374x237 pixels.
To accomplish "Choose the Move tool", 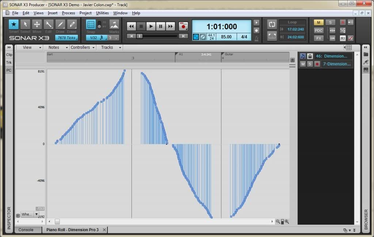I will point(37,25).
